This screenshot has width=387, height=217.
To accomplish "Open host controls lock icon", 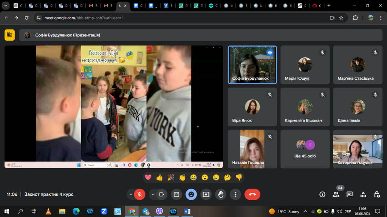I will coord(377,194).
